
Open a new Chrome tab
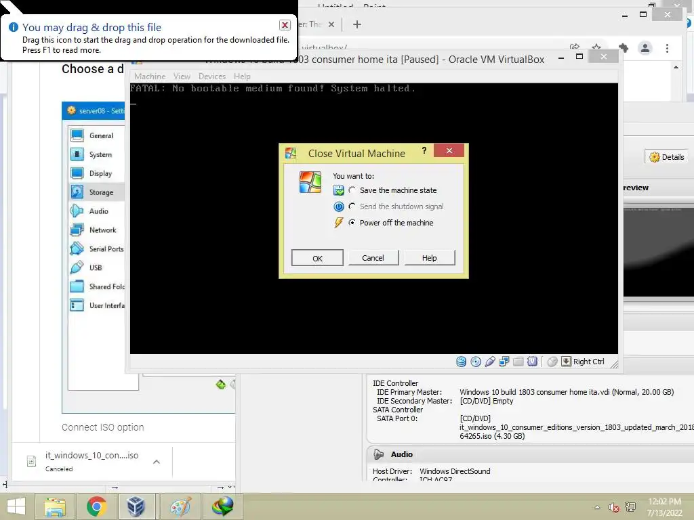[357, 24]
